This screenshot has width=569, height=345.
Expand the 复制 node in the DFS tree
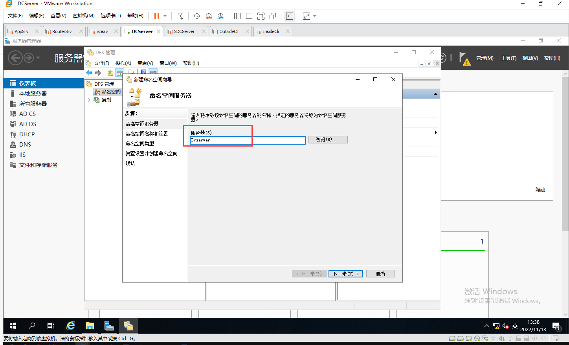point(89,100)
